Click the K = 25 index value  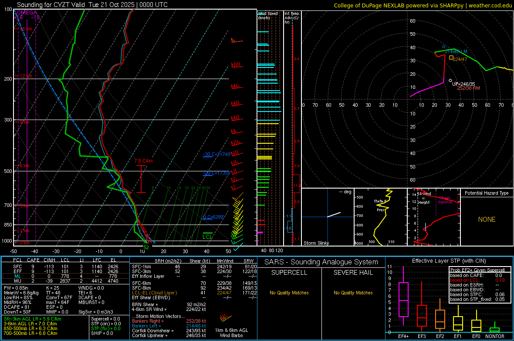tap(53, 288)
